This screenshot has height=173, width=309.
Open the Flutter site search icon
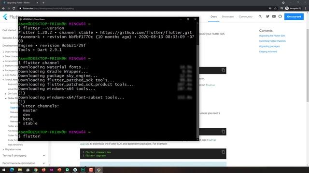point(260,17)
